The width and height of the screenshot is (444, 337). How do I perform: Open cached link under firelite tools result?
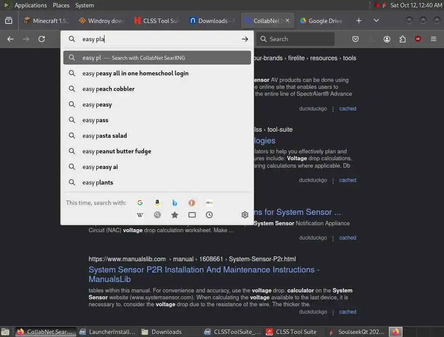(x=347, y=108)
